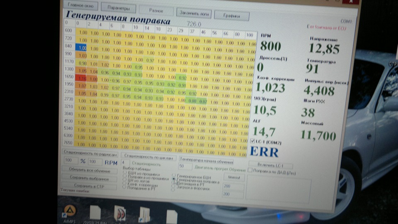The width and height of the screenshot is (398, 224).
Task: Click the timeout button
Action: coord(234,177)
